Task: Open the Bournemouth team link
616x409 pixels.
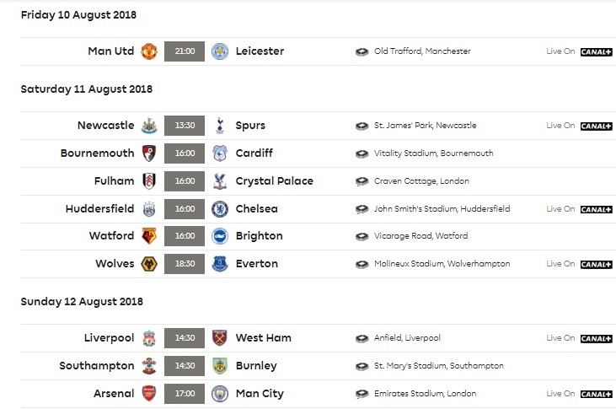Action: point(97,153)
